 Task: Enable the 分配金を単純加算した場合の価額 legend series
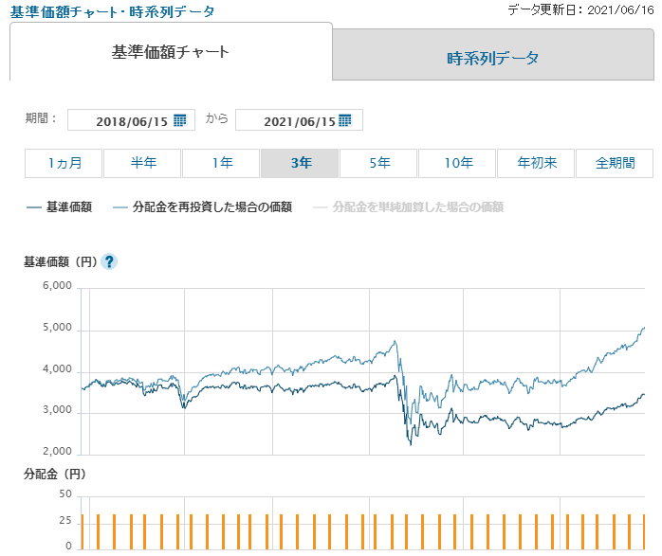(408, 207)
